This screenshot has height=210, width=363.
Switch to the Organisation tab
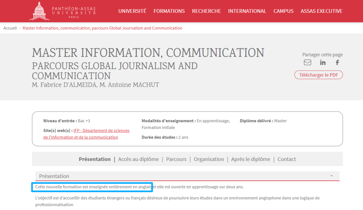tap(209, 159)
